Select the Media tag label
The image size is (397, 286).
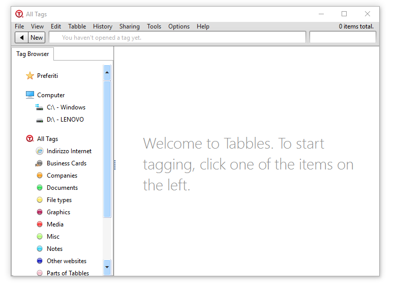point(55,224)
